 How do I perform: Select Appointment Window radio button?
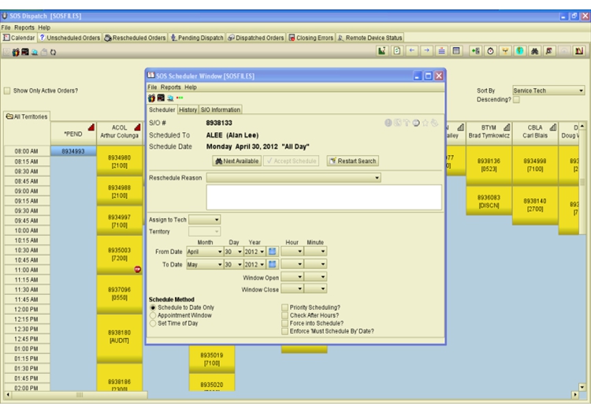[153, 315]
